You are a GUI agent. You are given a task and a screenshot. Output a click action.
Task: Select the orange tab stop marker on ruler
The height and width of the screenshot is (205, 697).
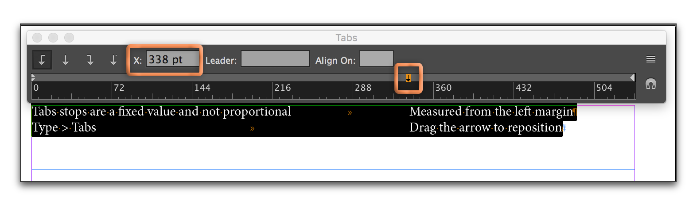coord(409,78)
